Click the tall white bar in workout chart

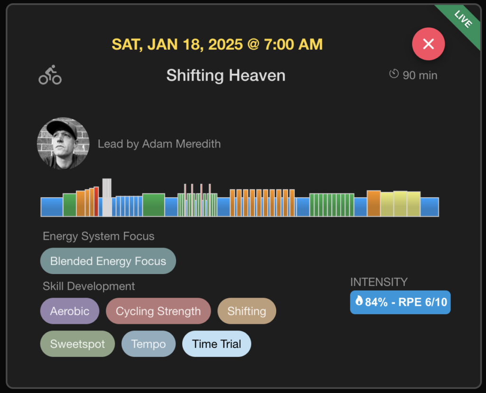pos(107,197)
